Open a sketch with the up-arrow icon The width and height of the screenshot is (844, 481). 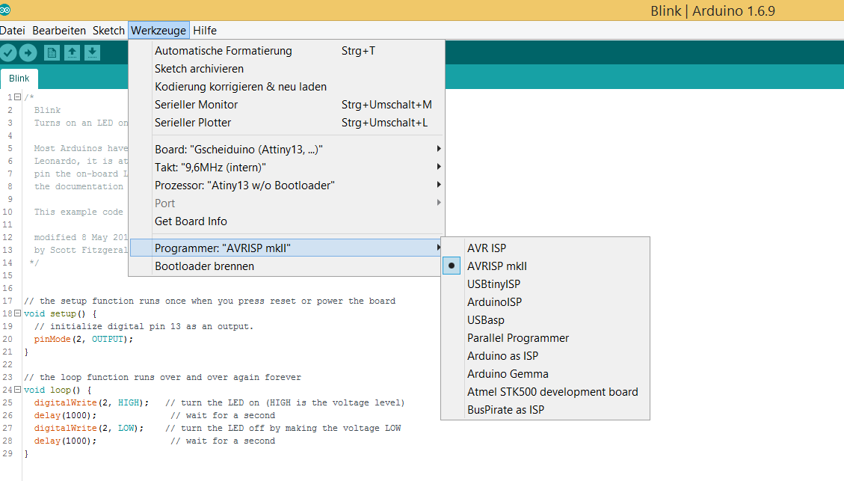(72, 53)
